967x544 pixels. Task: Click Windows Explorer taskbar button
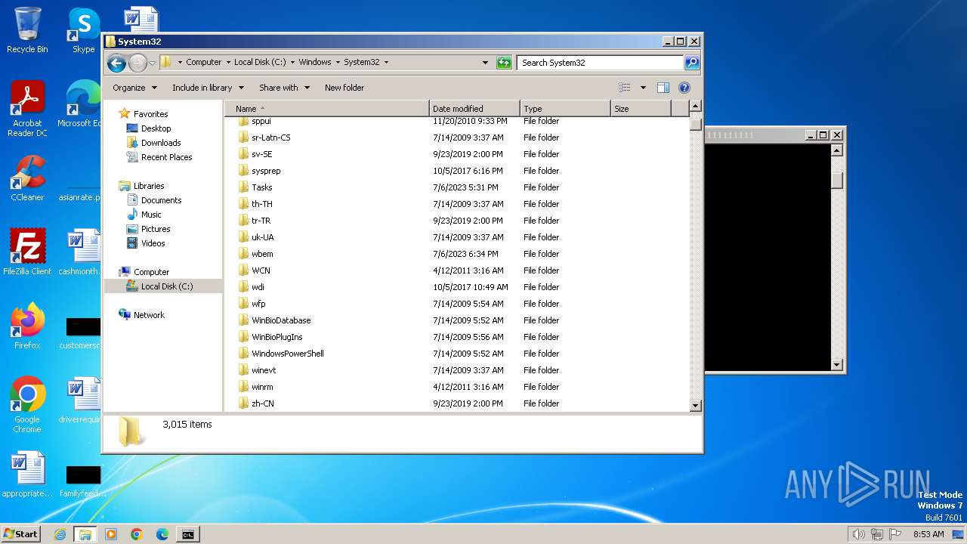[85, 534]
